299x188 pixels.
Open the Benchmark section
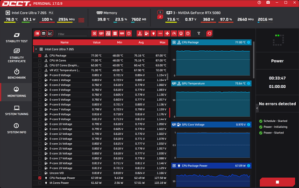[17, 74]
